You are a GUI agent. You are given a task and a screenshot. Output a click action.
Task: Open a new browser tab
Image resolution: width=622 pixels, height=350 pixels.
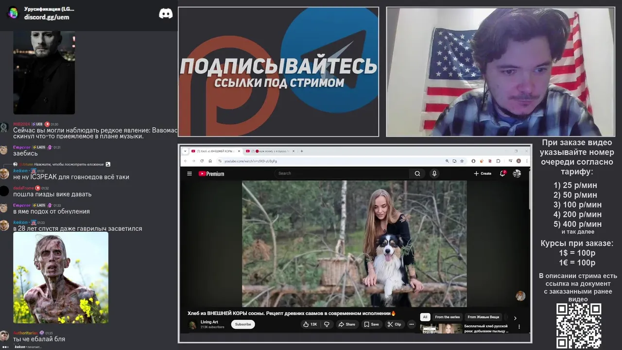click(x=302, y=151)
